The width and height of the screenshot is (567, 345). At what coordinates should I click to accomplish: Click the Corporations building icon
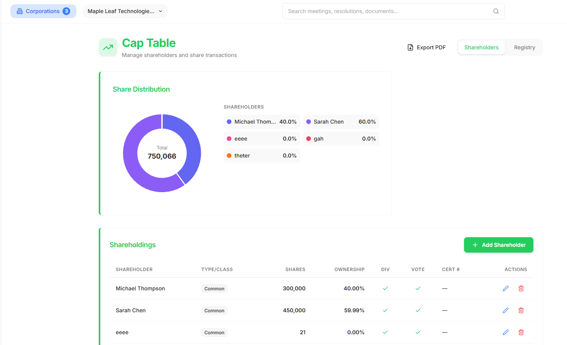(x=20, y=11)
